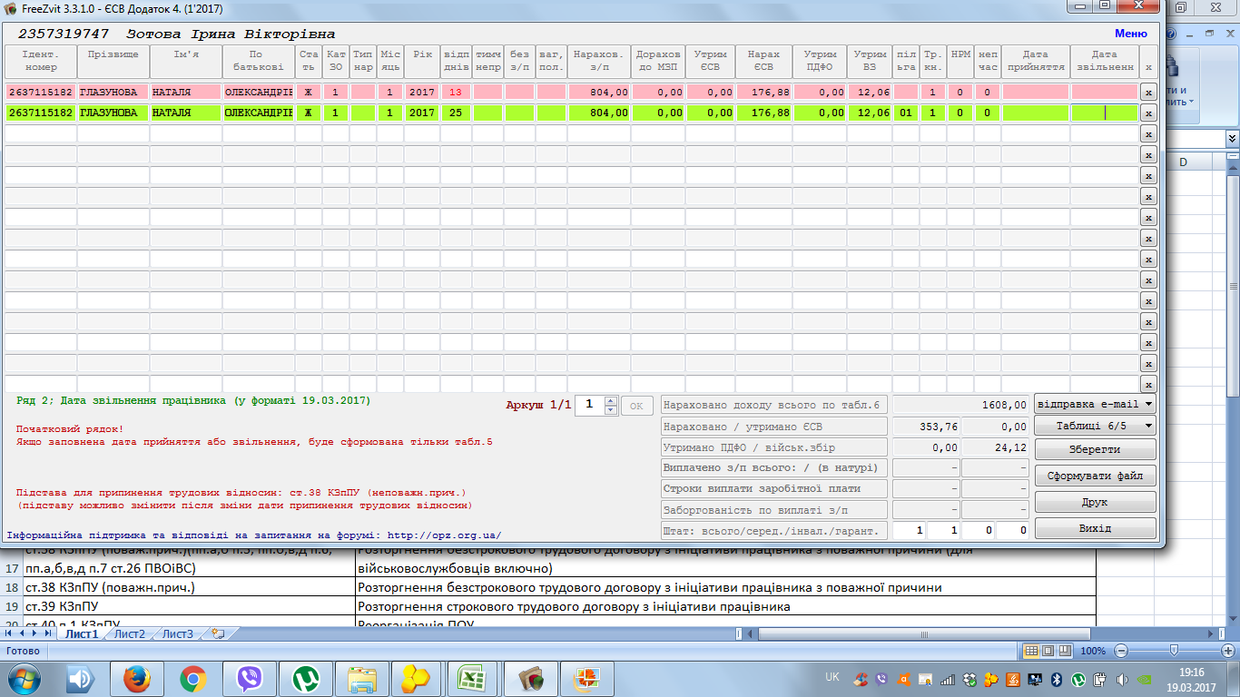
Task: Increment the Аркуш sheet number spinner
Action: (611, 400)
